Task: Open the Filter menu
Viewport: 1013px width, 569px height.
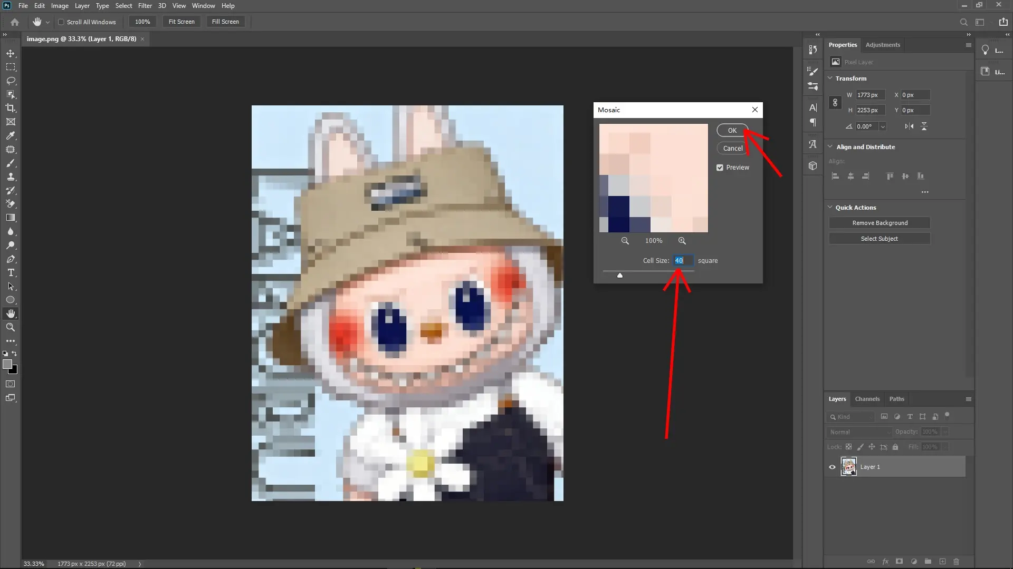Action: (145, 5)
